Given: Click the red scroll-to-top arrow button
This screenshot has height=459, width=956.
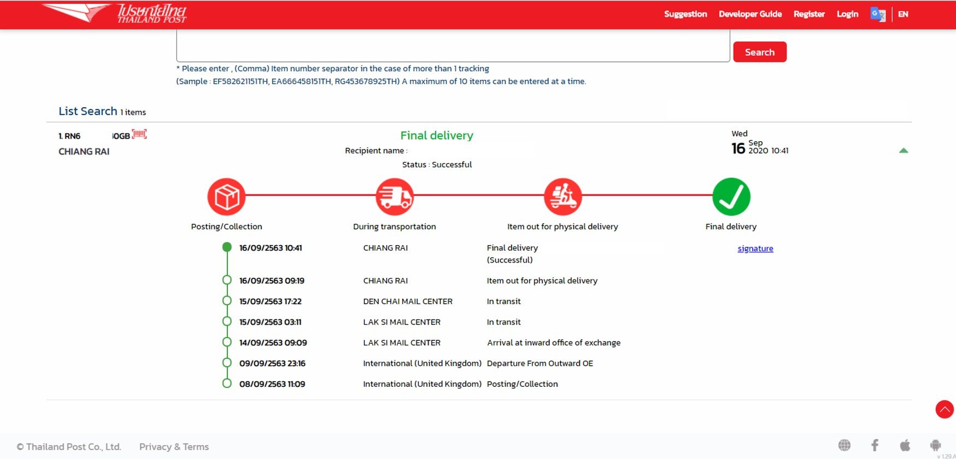Looking at the screenshot, I should tap(944, 409).
